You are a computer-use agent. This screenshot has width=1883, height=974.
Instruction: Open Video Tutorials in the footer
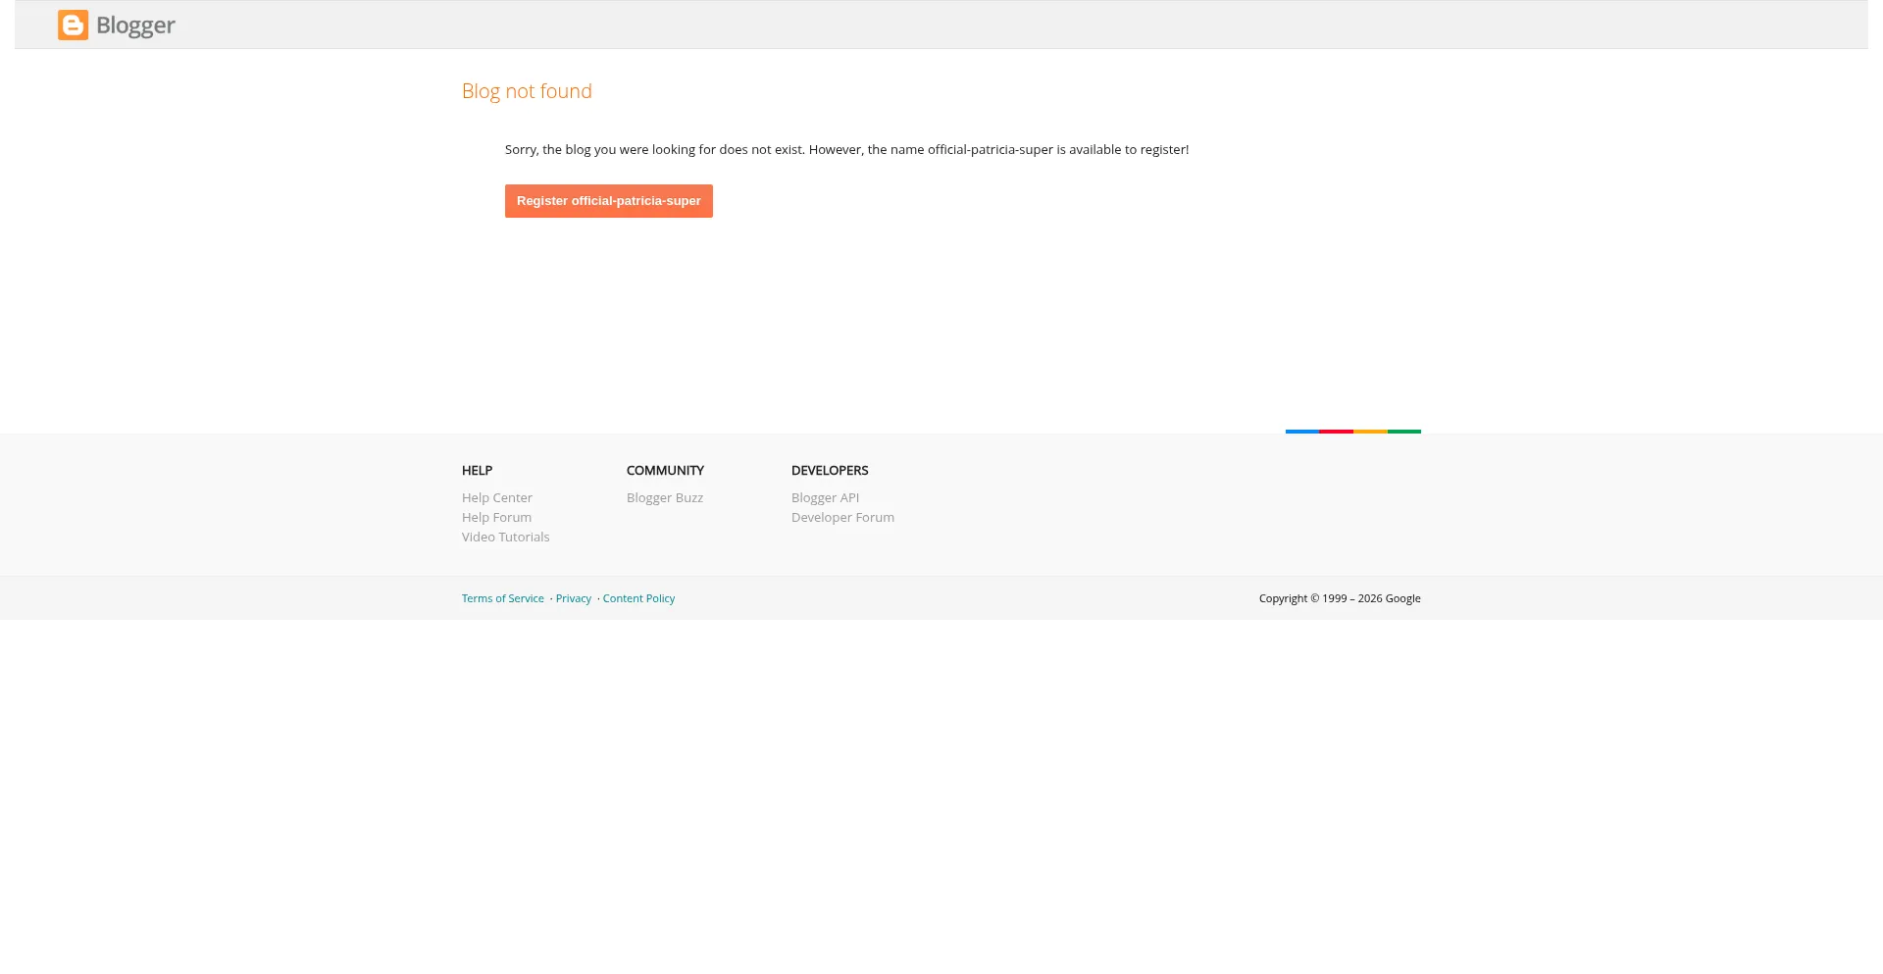[x=505, y=538]
